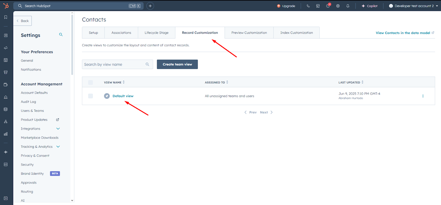The width and height of the screenshot is (441, 205).
Task: Click the Create team view button
Action: 177,64
